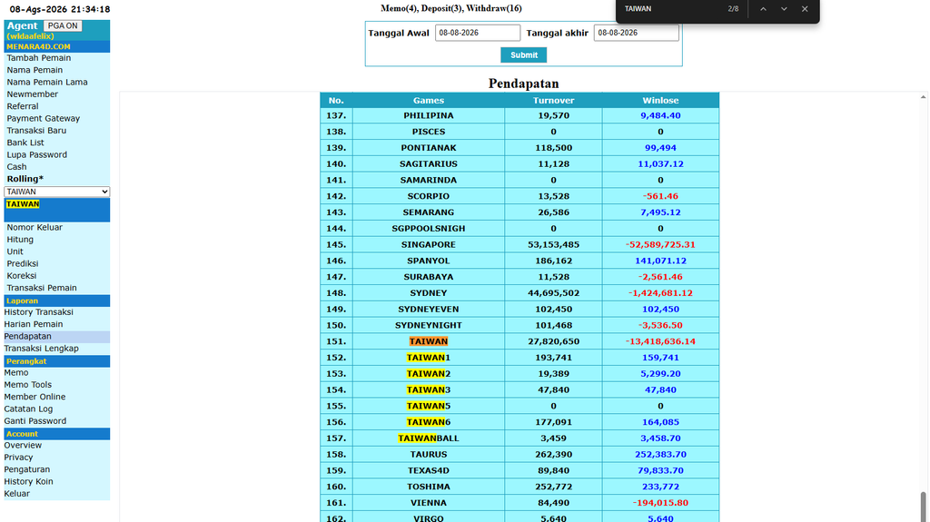Screen dimensions: 930x522
Task: Open Koreksi page
Action: 22,276
